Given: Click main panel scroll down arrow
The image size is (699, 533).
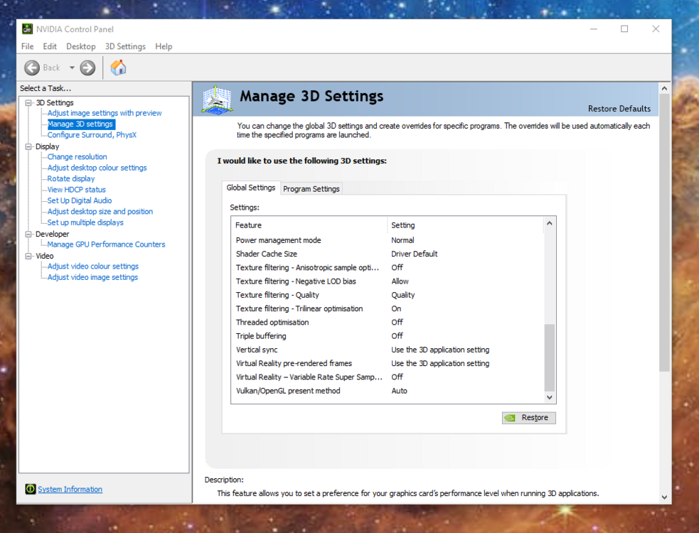Looking at the screenshot, I should point(664,497).
